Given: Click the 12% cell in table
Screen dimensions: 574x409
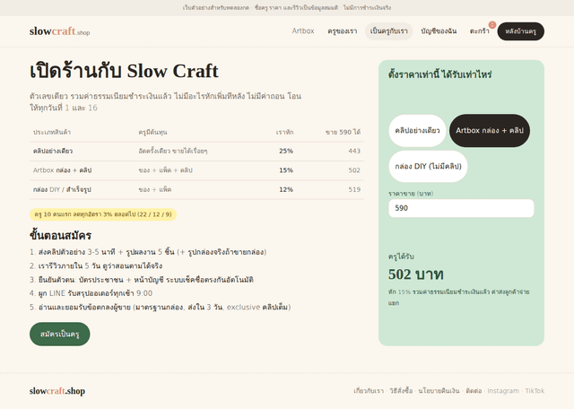Looking at the screenshot, I should tap(286, 189).
